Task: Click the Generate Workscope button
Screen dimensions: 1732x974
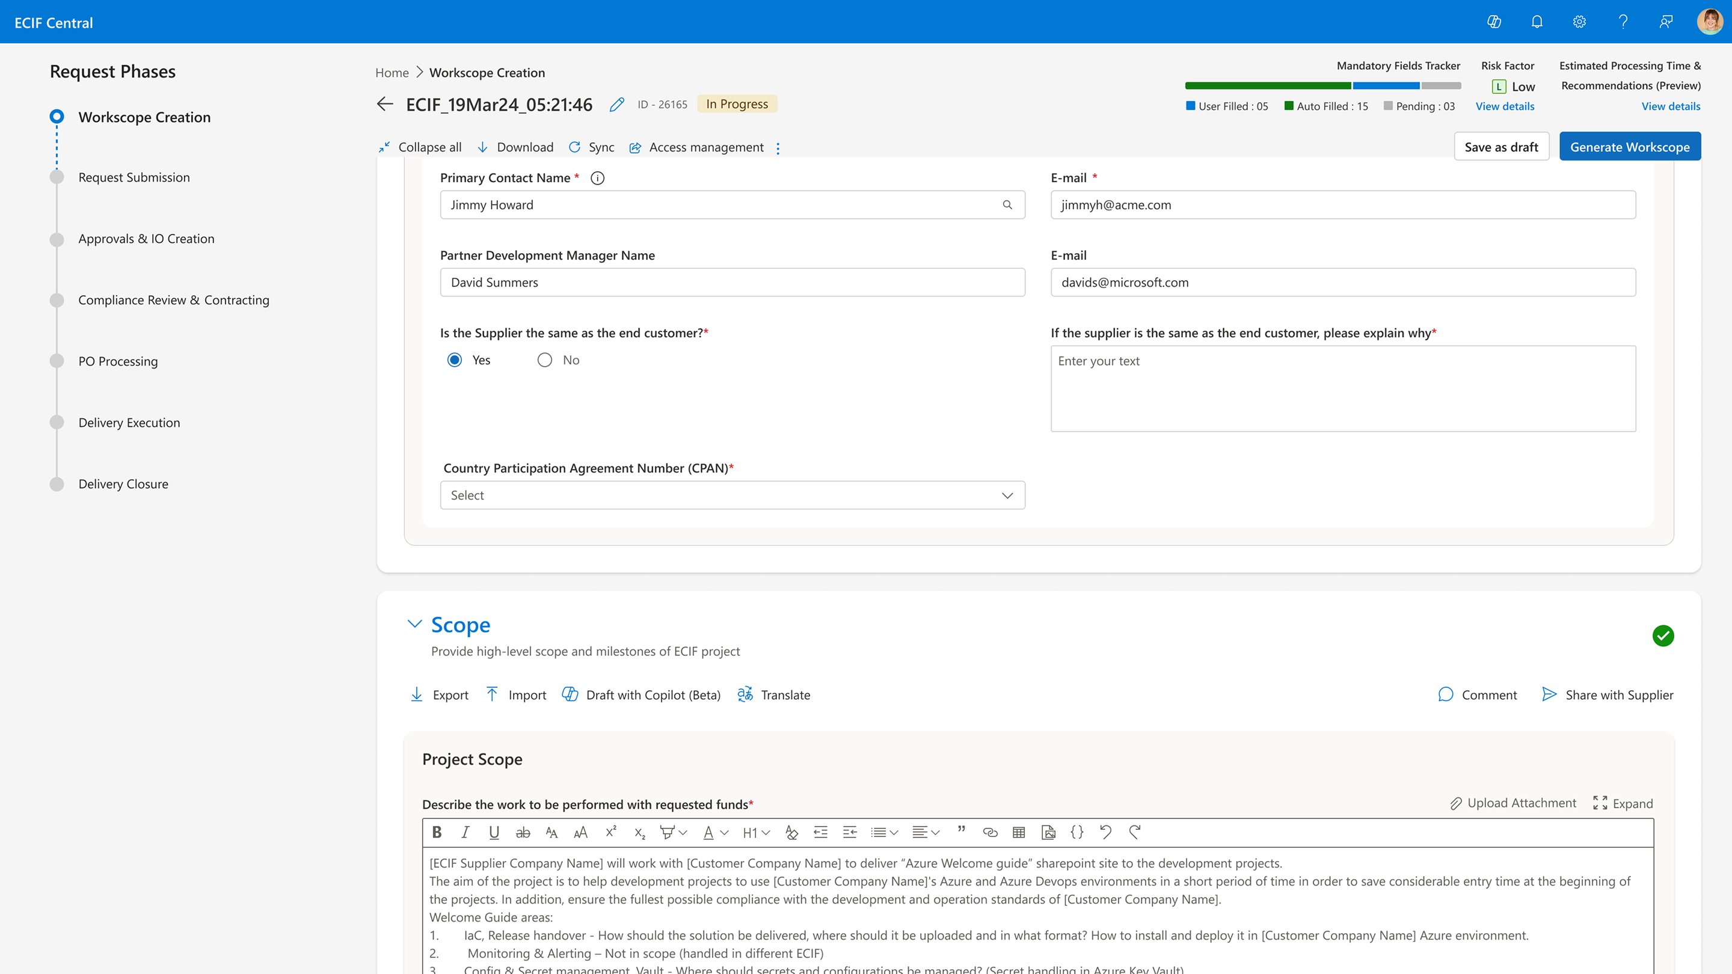Action: click(x=1629, y=147)
